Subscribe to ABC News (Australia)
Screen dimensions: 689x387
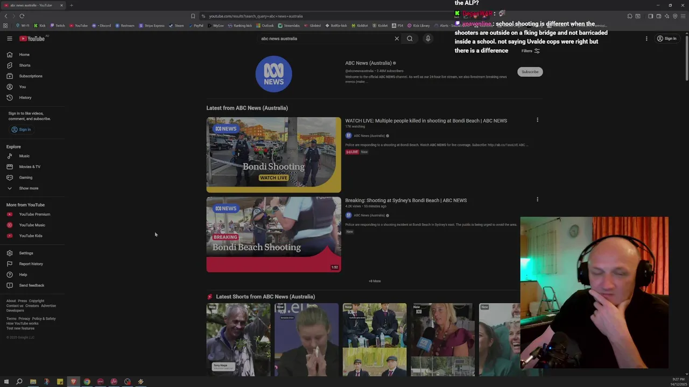click(530, 72)
